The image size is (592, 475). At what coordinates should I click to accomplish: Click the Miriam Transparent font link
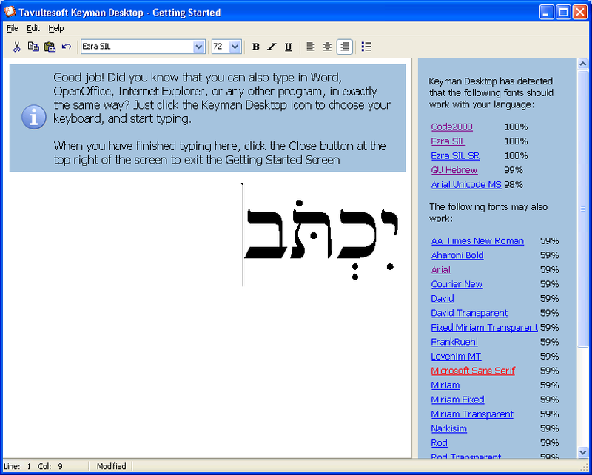coord(472,414)
